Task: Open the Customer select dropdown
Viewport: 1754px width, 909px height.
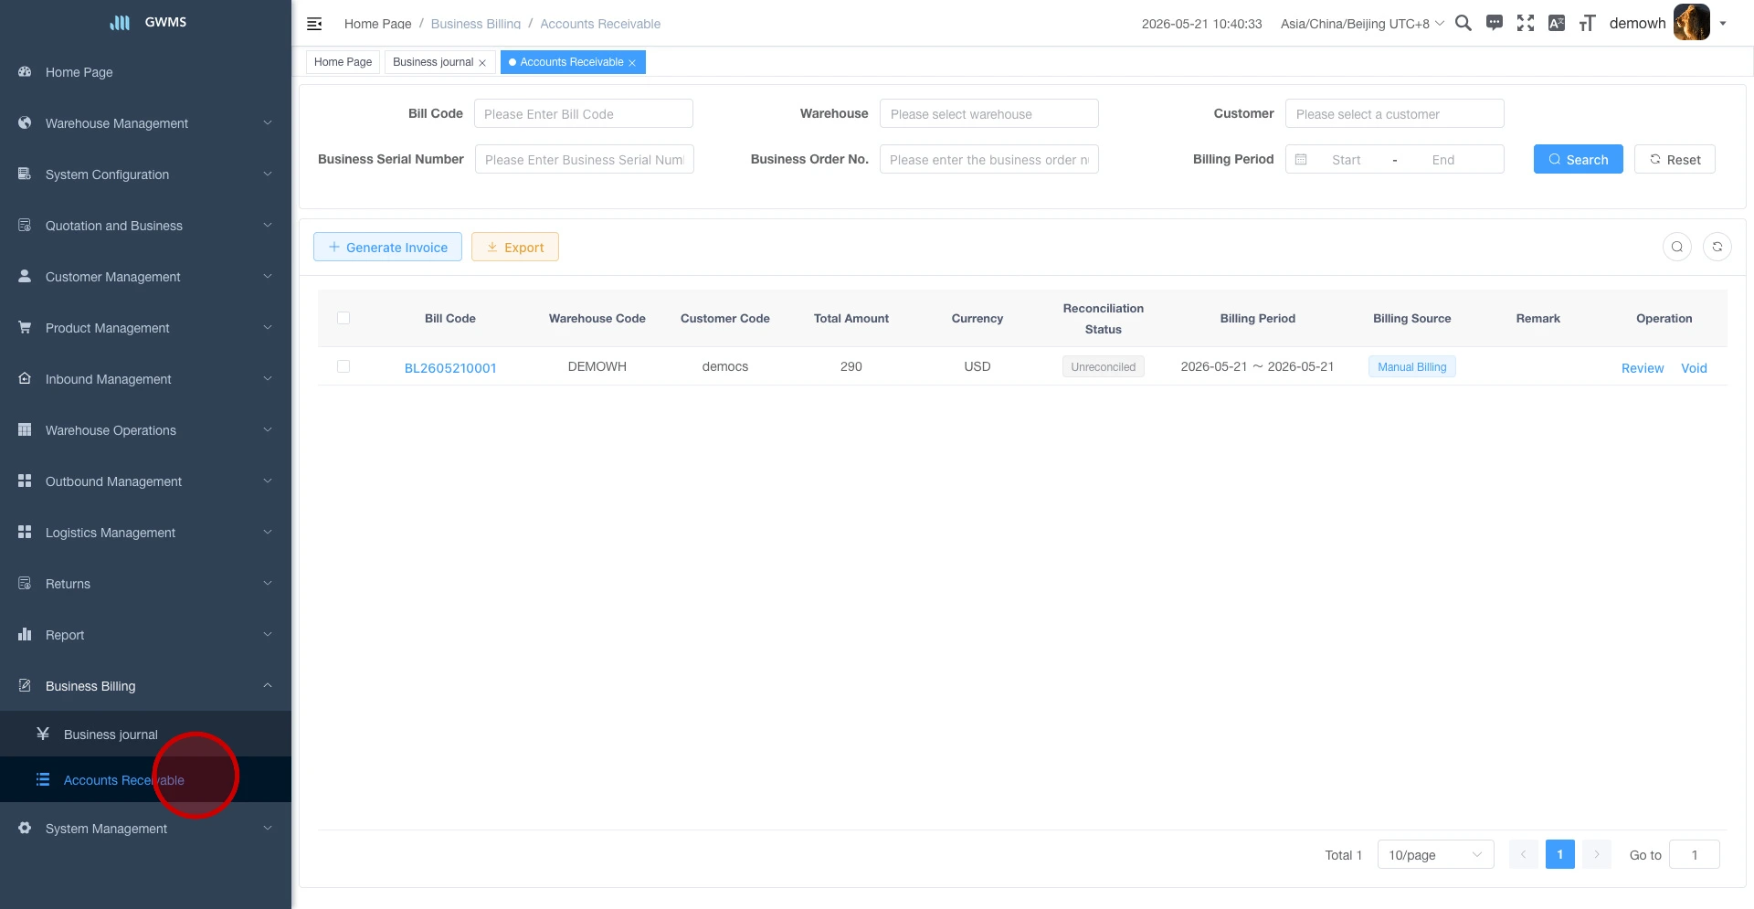Action: click(x=1395, y=113)
